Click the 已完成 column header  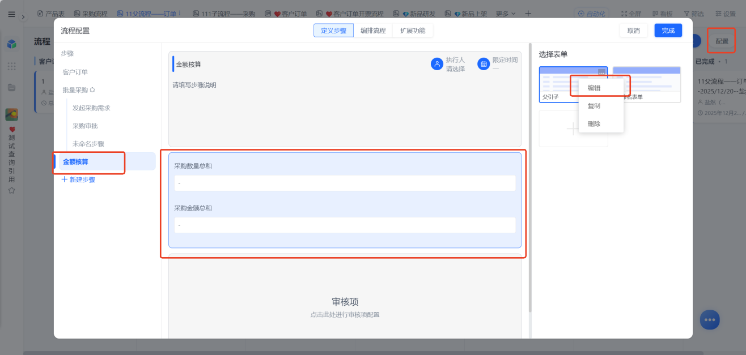coord(705,61)
